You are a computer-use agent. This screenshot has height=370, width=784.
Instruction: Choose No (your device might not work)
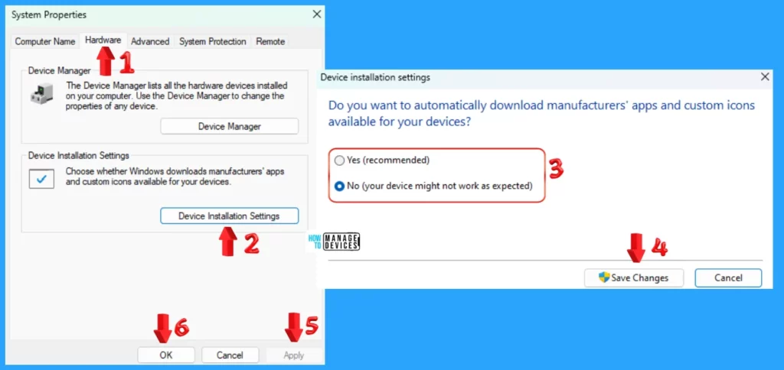pos(434,186)
